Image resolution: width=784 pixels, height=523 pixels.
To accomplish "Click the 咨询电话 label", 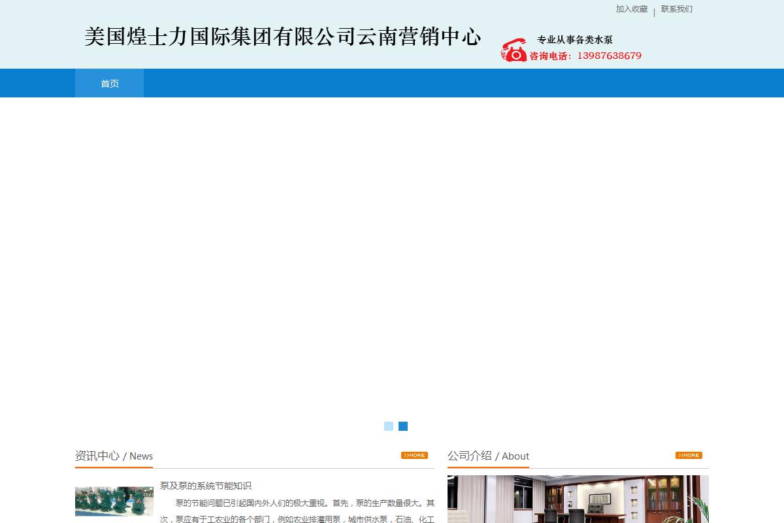I will pyautogui.click(x=550, y=56).
